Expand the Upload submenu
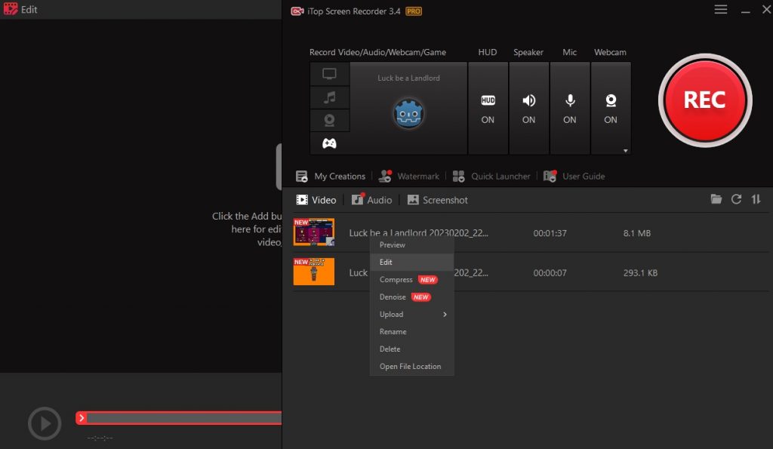The image size is (773, 449). (x=411, y=314)
